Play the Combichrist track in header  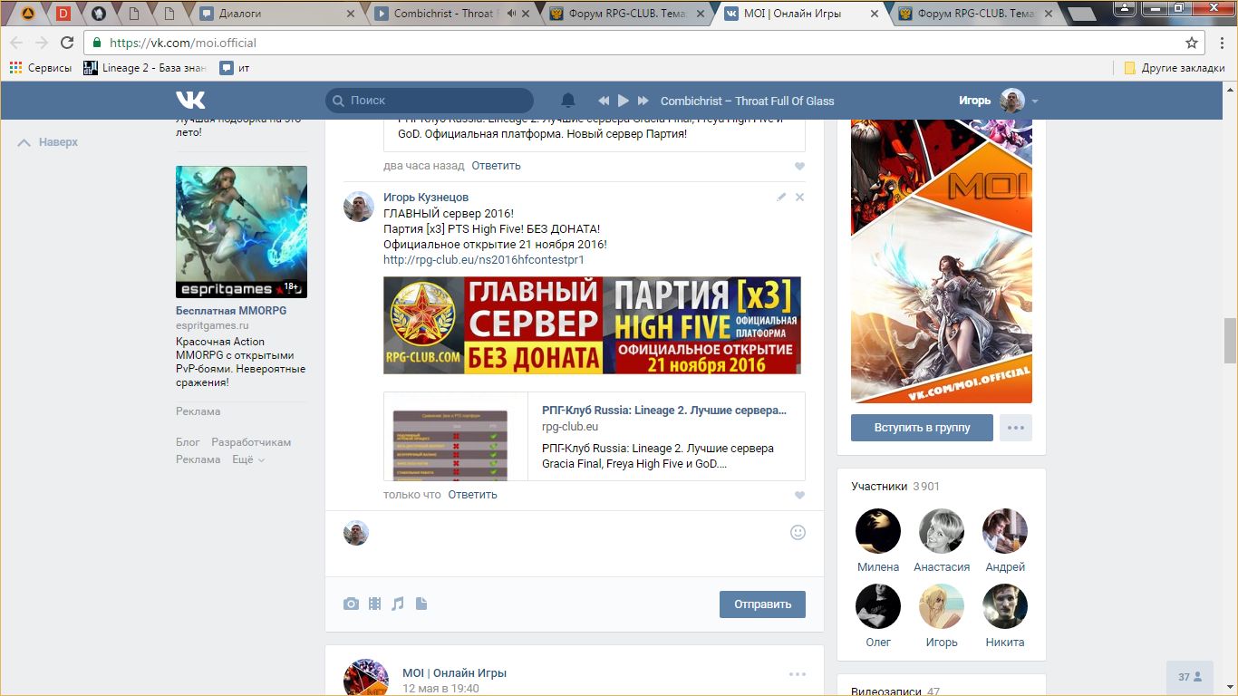[x=624, y=101]
